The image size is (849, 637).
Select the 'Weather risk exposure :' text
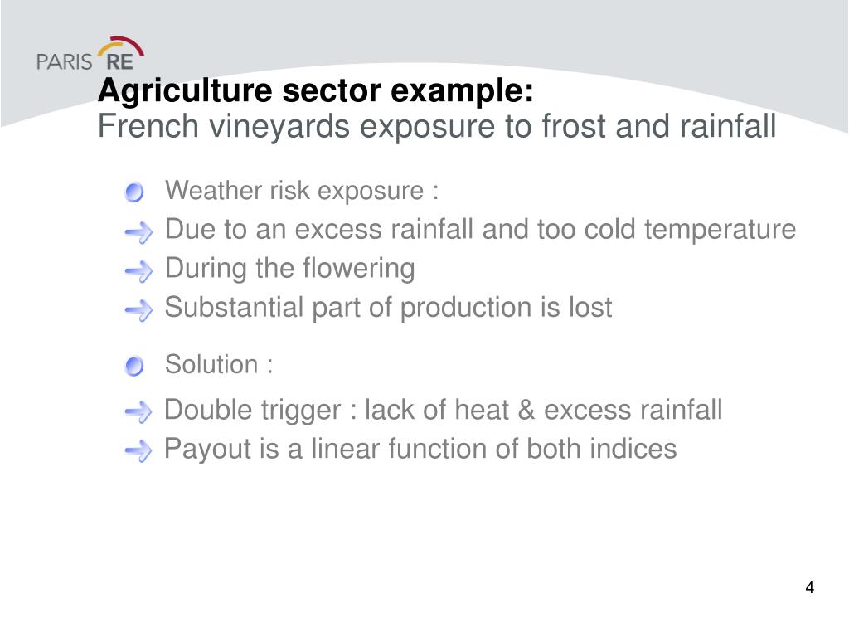click(x=302, y=191)
